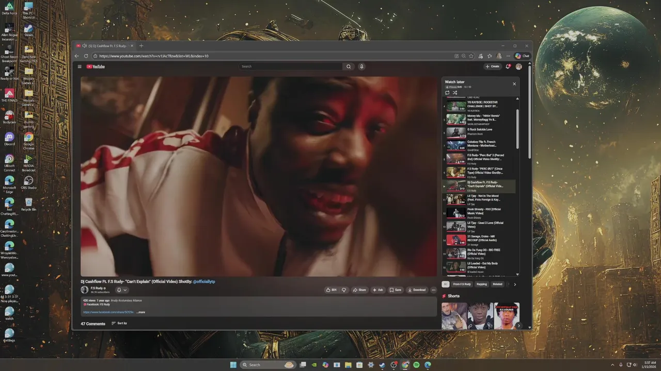Open Discord desktop shortcut
Screen dimensions: 661x371
tap(9, 139)
